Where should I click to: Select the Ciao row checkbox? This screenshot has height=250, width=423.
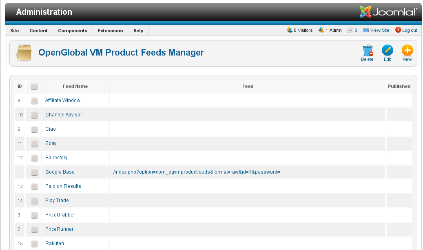[x=34, y=129]
